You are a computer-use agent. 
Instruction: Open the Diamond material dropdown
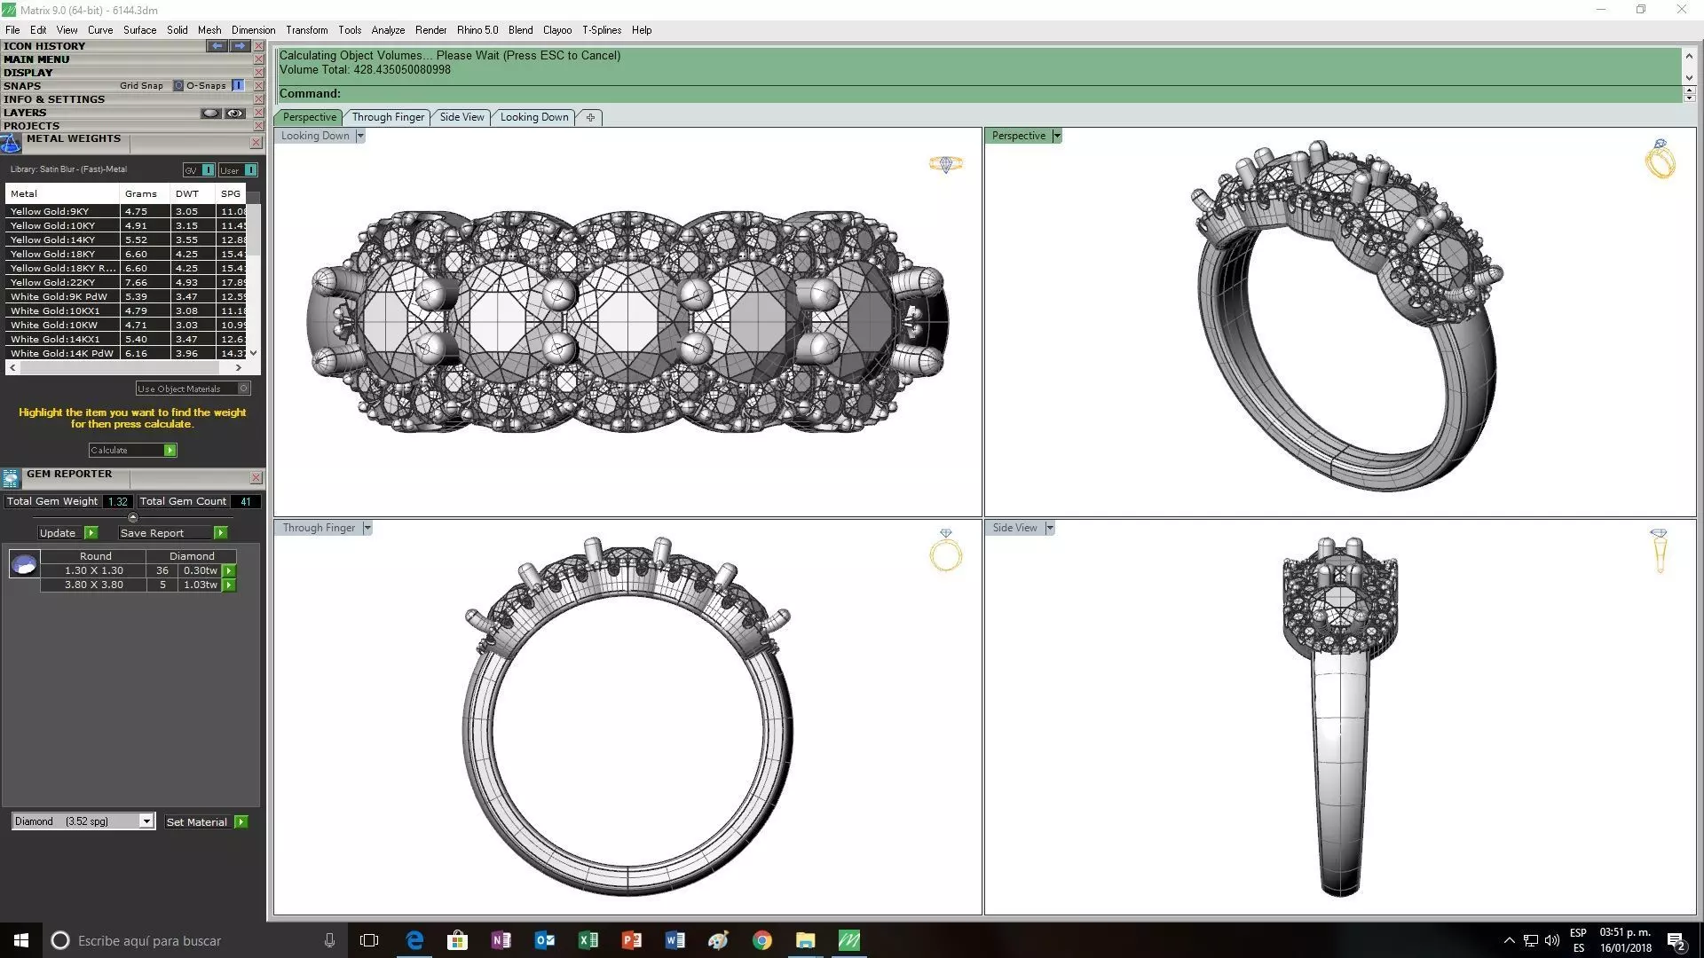click(146, 821)
